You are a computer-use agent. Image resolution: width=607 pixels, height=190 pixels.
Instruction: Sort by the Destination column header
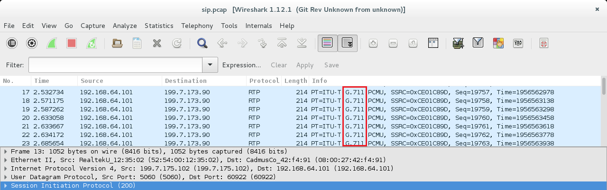[204, 81]
